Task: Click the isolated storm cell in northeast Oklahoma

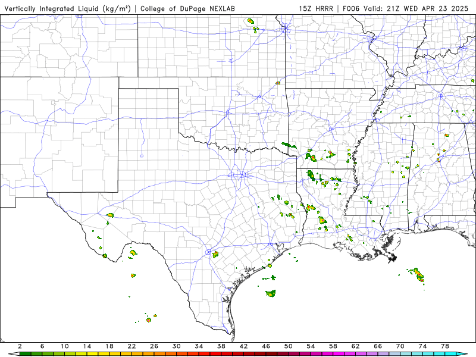Action: [x=278, y=83]
